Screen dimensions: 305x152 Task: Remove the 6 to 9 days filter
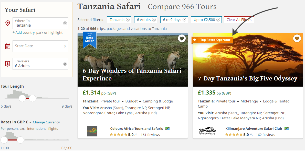(x=184, y=20)
